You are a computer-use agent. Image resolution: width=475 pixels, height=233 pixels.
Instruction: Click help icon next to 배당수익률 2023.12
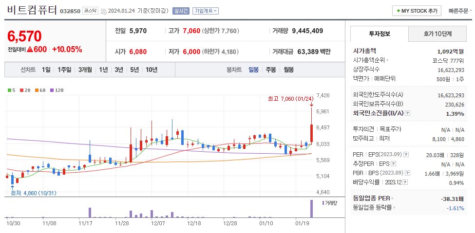click(x=406, y=182)
